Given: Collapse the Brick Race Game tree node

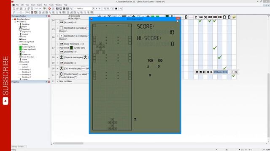Looking at the screenshot, I should [13, 19].
